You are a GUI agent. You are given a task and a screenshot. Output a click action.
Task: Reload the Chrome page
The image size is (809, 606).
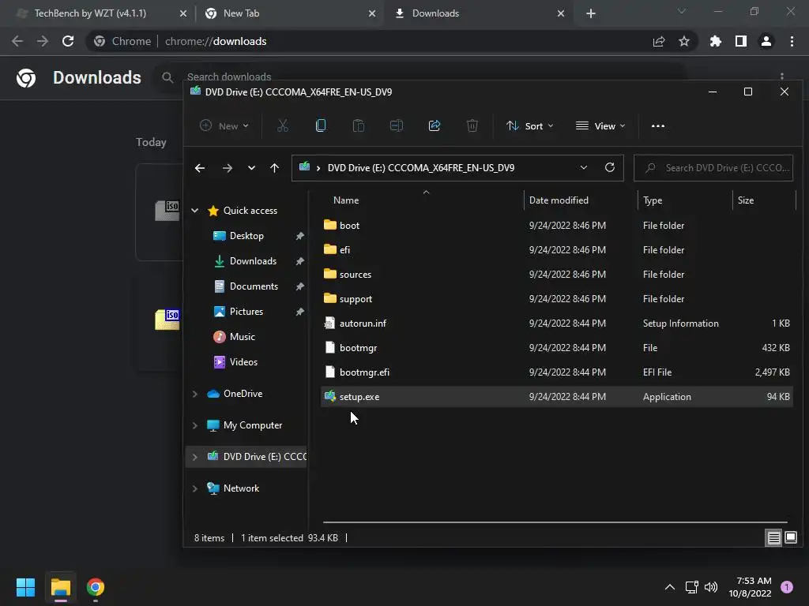point(68,41)
